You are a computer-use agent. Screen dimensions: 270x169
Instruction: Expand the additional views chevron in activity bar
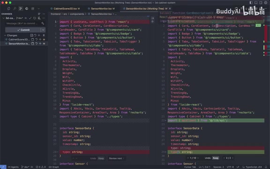pos(38,8)
